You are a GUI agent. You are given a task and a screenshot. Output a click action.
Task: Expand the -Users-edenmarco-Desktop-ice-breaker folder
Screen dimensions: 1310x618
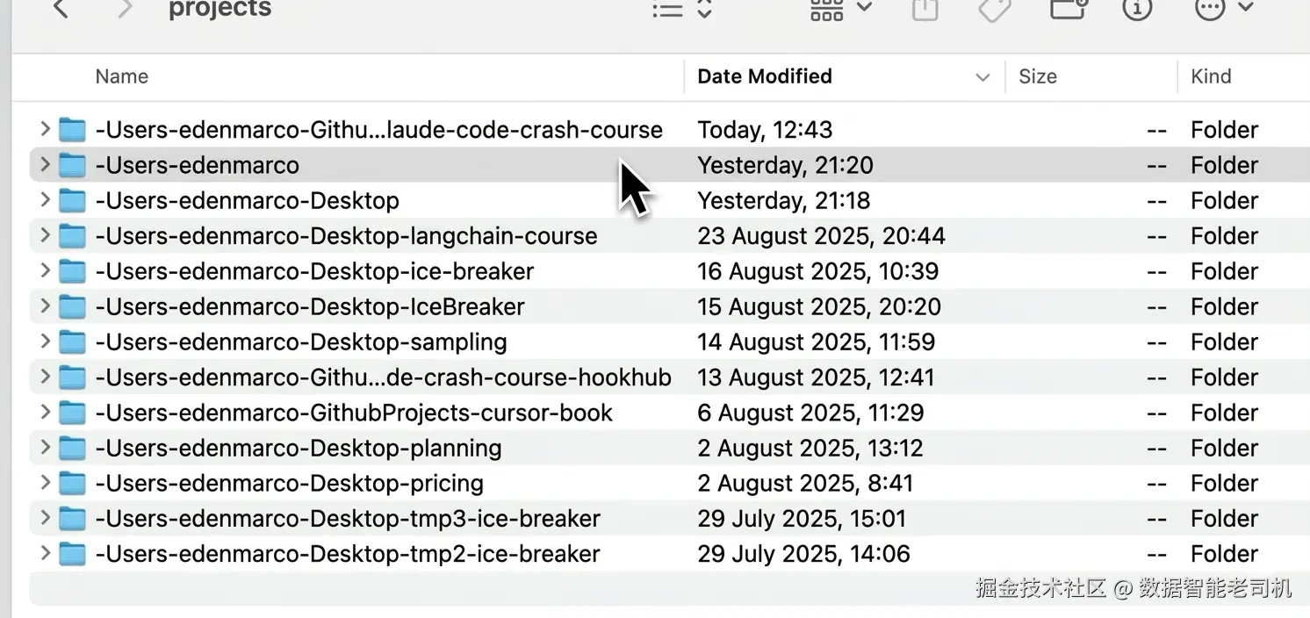45,270
